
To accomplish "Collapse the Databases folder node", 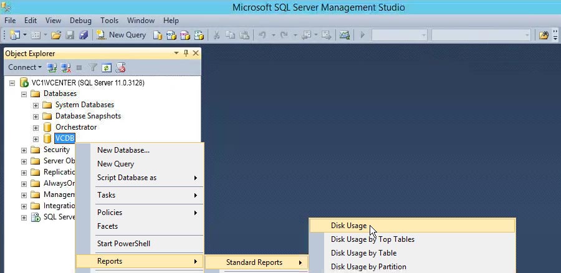I will click(x=24, y=94).
